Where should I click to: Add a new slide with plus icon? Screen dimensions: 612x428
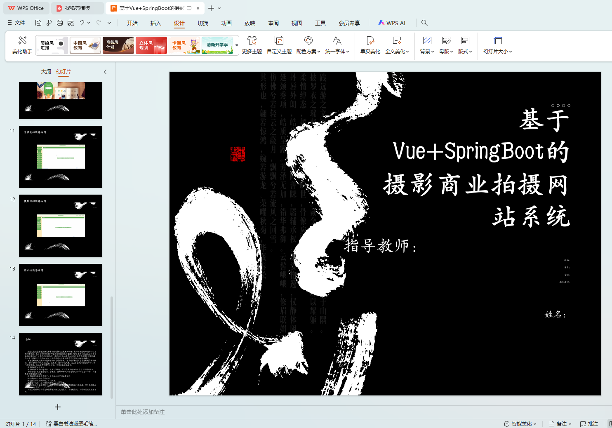(x=58, y=407)
